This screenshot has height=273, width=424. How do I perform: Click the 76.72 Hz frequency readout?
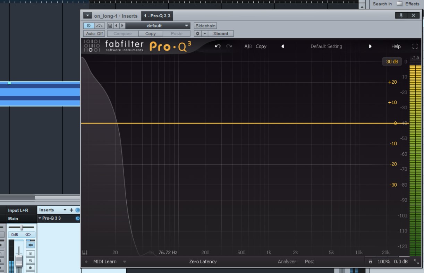point(168,253)
